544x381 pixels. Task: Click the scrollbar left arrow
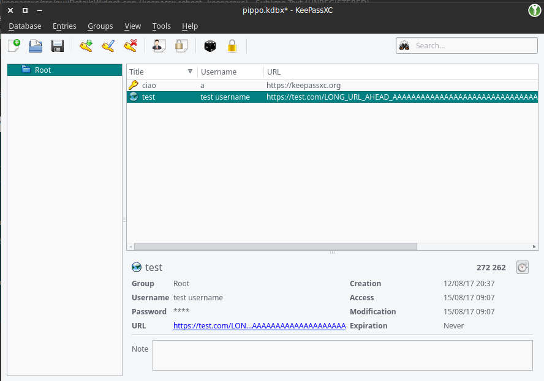[x=130, y=246]
